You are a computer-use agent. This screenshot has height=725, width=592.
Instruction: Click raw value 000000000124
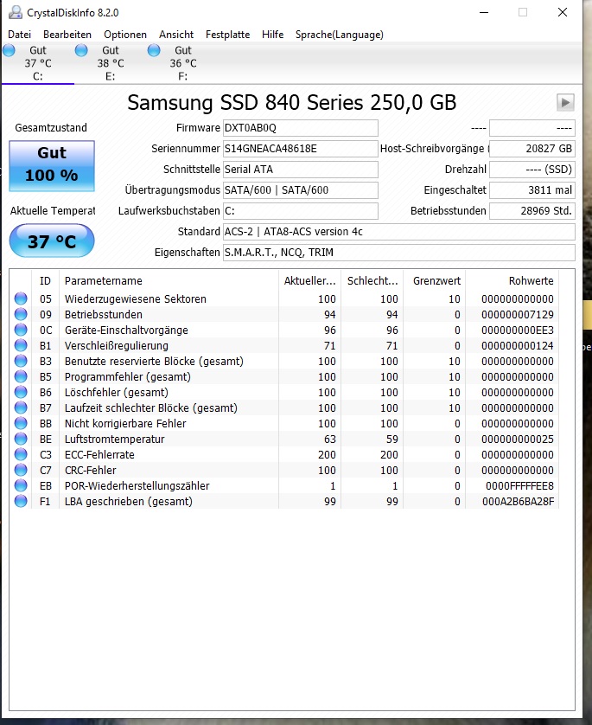(517, 346)
